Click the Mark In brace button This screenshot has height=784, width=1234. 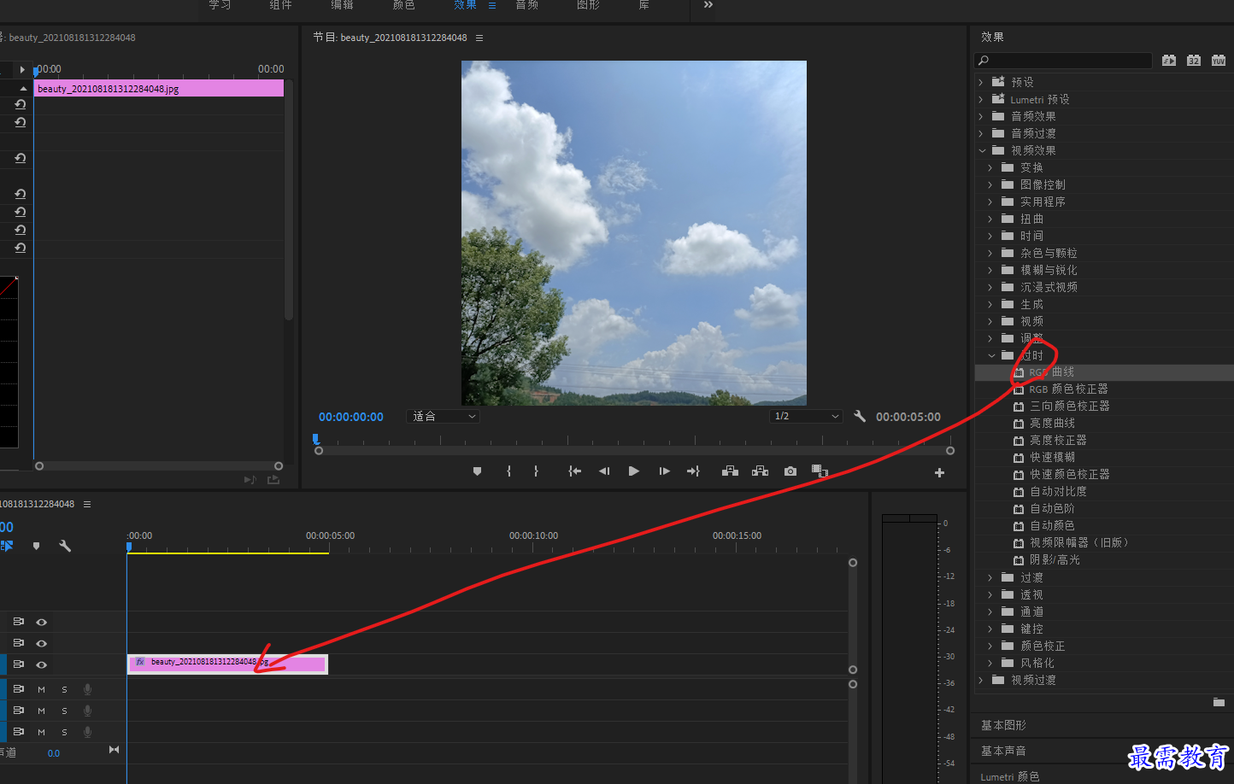pos(508,471)
